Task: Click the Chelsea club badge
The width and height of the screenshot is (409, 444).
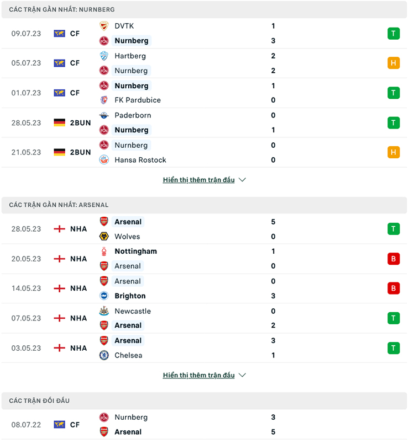Action: (x=105, y=355)
